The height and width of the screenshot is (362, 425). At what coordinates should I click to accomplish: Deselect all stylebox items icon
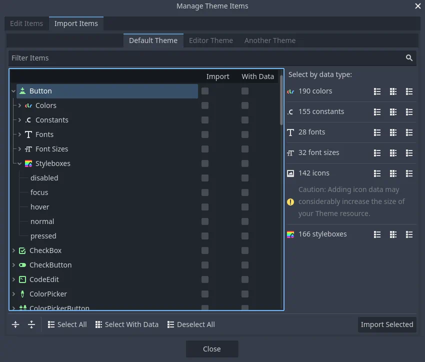point(409,234)
